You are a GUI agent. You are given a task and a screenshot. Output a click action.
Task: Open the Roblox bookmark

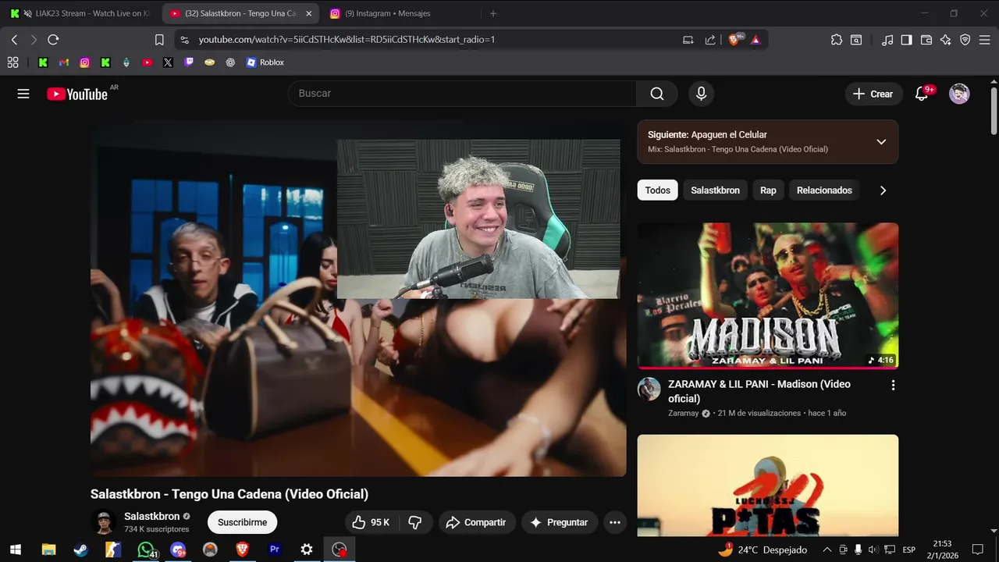265,62
